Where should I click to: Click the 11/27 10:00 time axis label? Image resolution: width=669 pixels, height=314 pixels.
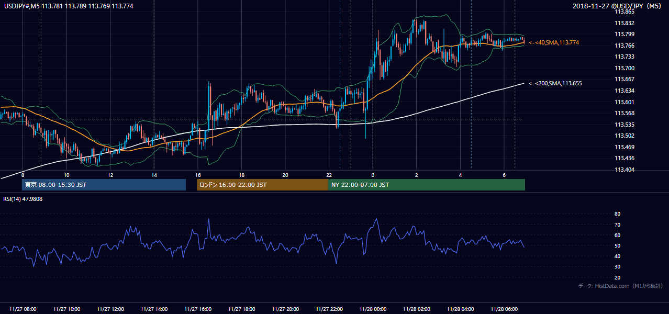[66, 309]
